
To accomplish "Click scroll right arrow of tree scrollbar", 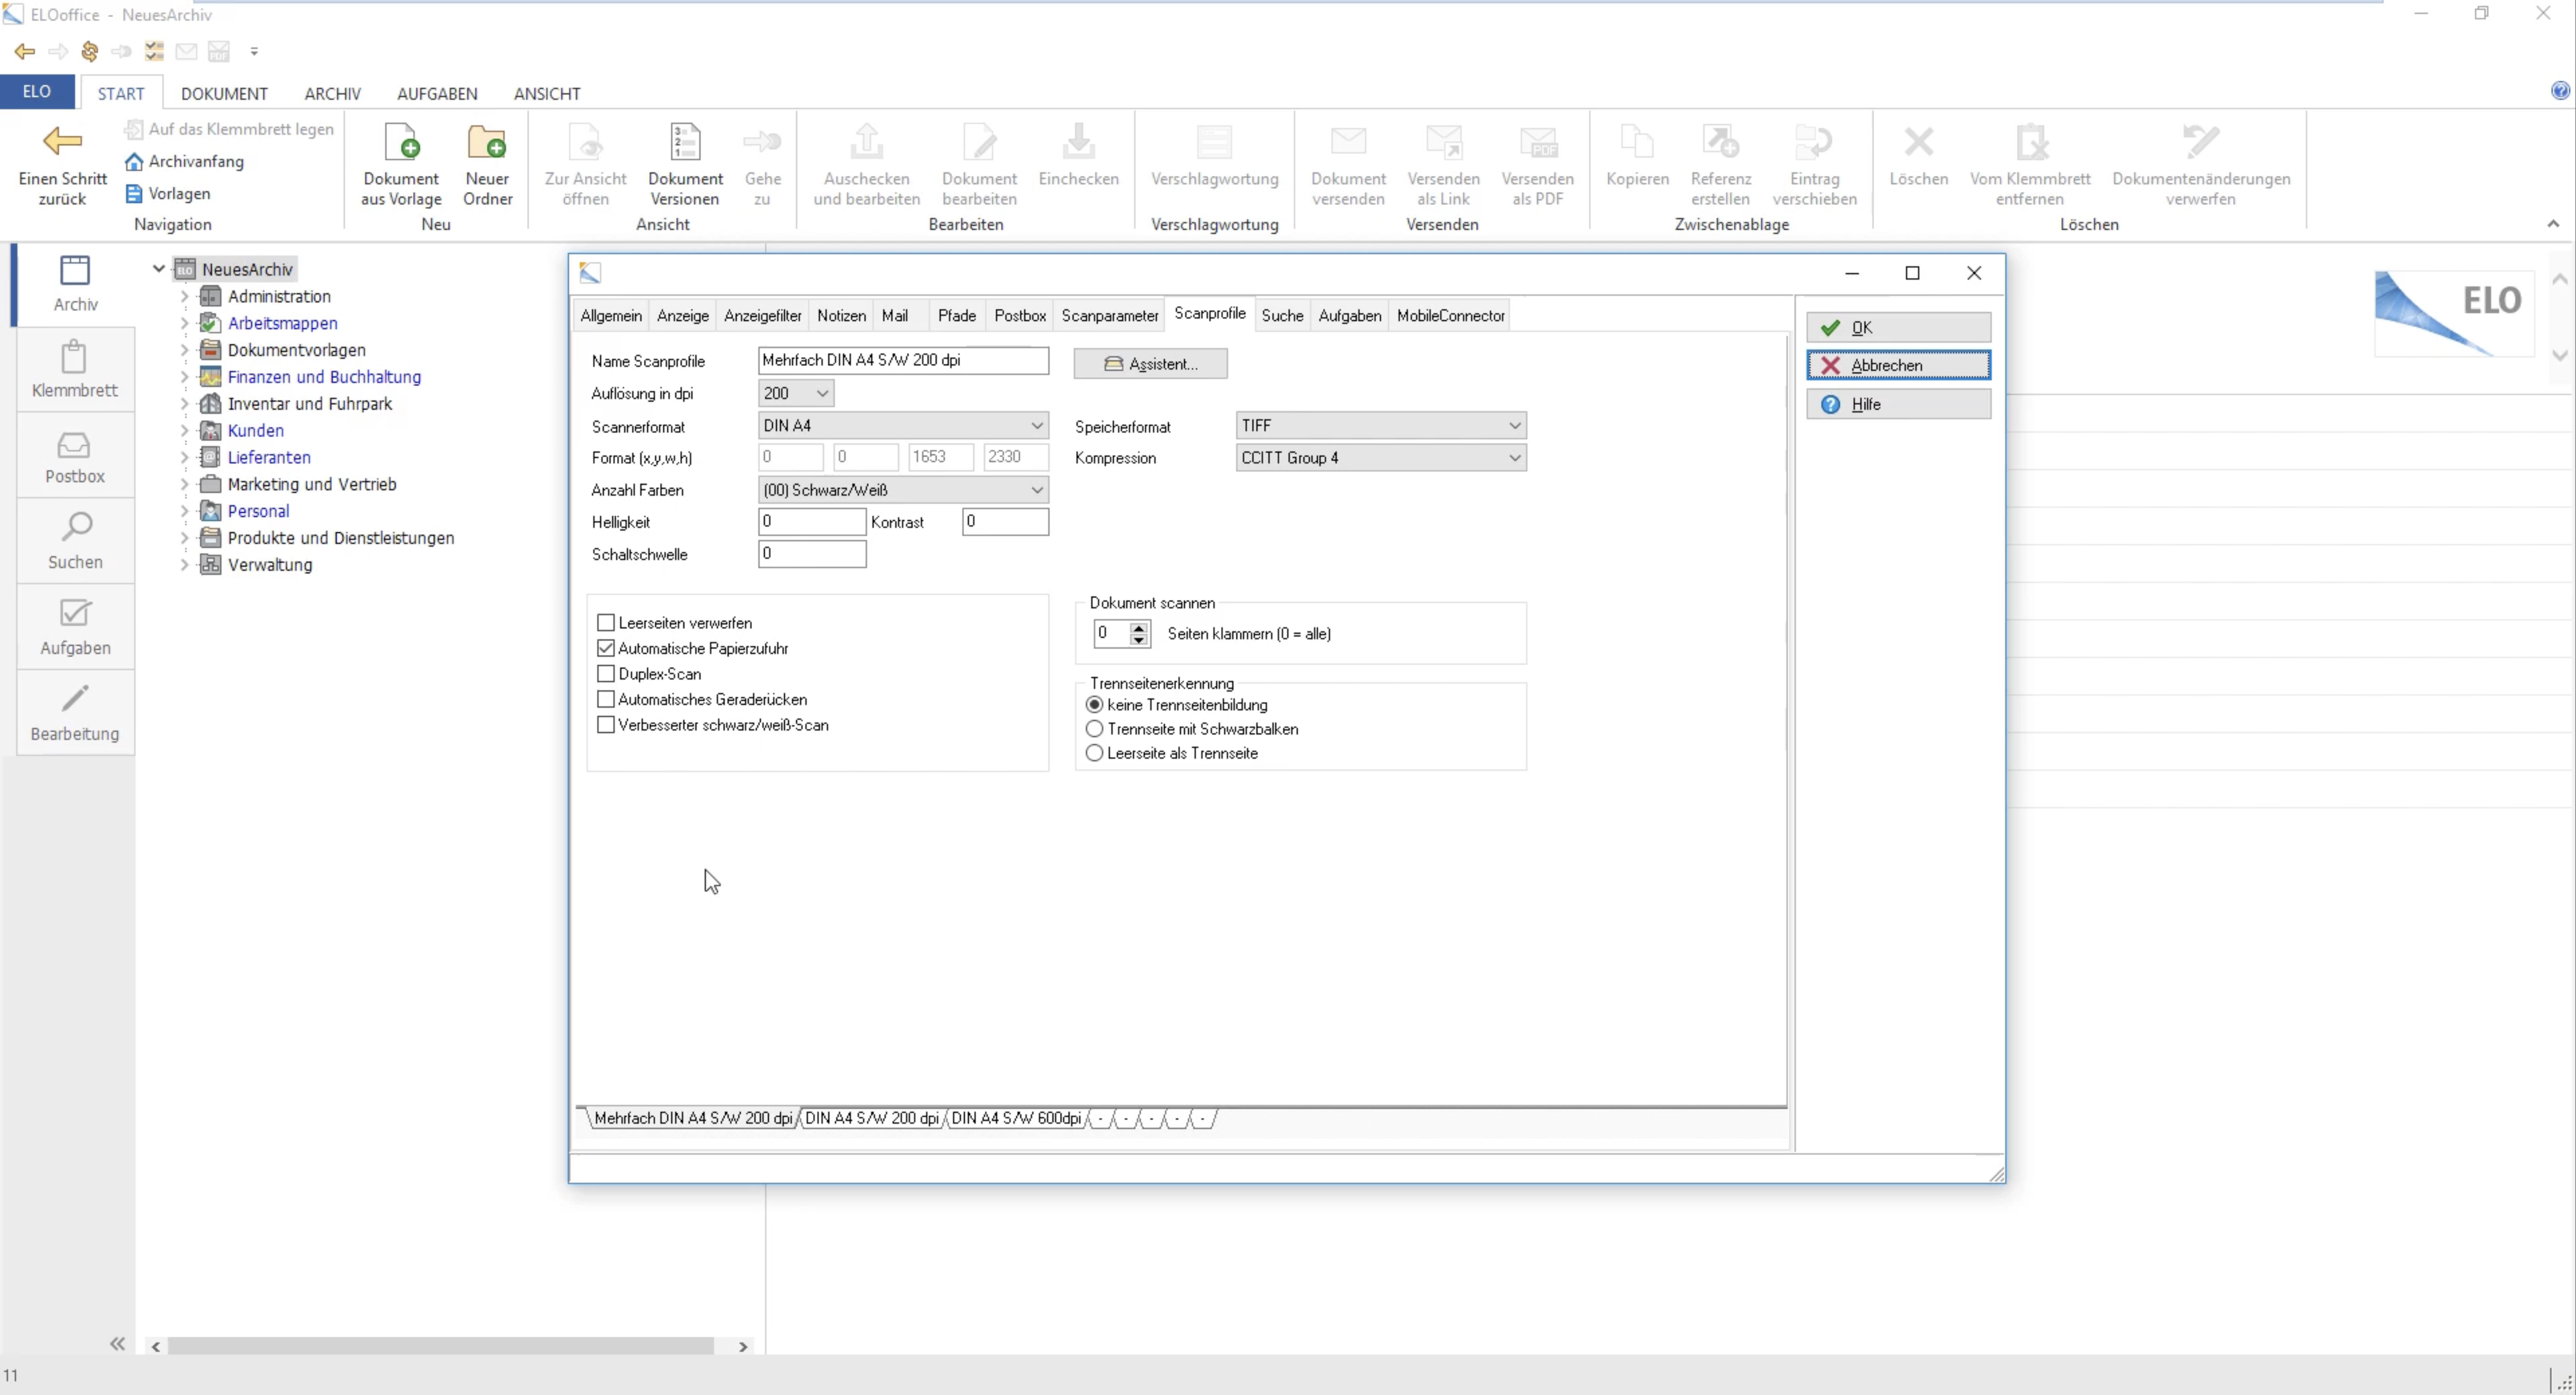I will (x=742, y=1346).
